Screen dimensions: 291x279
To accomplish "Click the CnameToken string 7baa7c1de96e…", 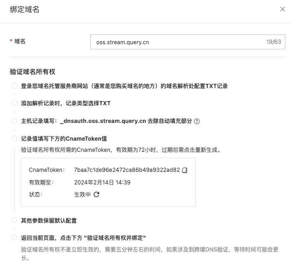I will pyautogui.click(x=127, y=170).
